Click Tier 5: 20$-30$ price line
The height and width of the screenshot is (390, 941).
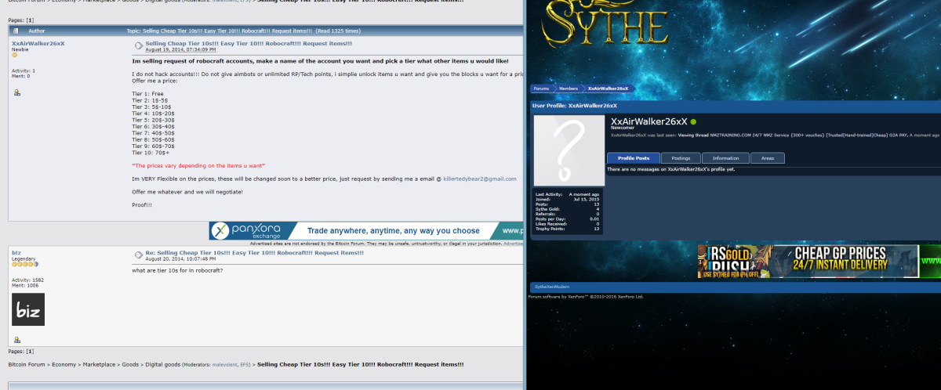[154, 120]
